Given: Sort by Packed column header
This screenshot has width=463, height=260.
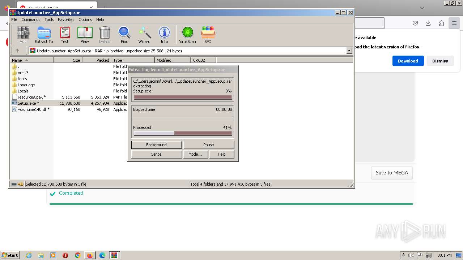Looking at the screenshot, I should pos(97,60).
